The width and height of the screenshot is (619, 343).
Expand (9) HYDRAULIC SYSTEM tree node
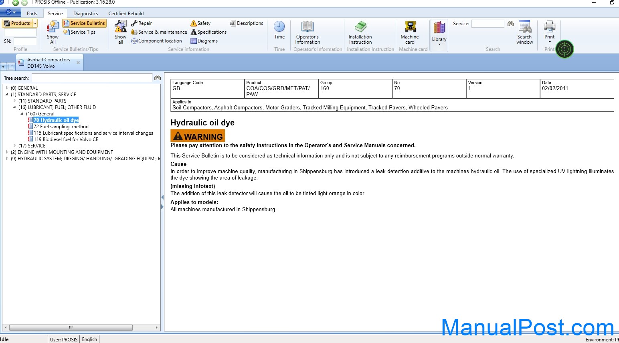[x=7, y=159]
